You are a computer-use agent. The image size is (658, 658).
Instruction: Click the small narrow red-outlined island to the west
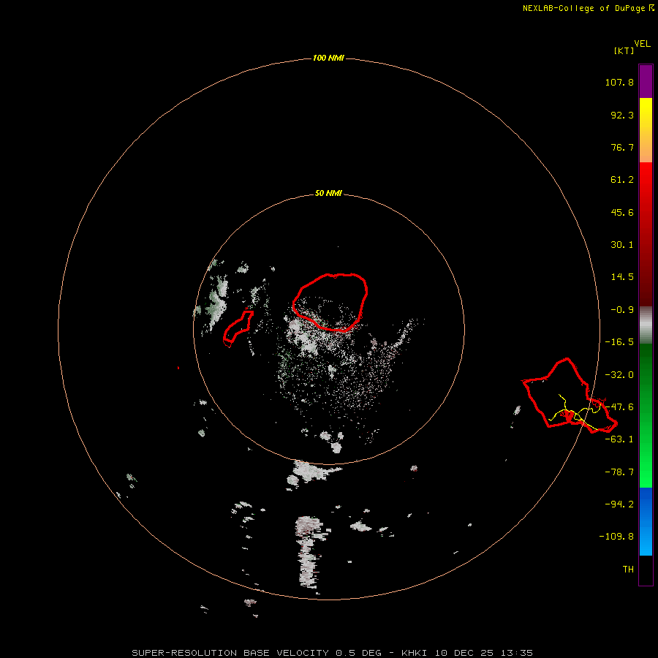click(x=238, y=328)
